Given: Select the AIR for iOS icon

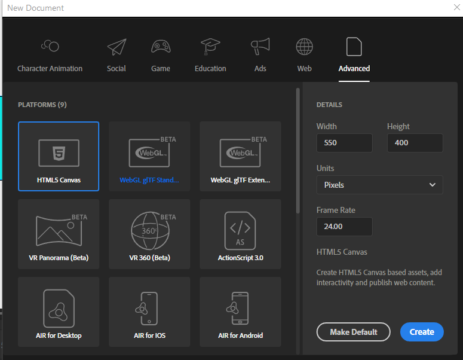Looking at the screenshot, I should pyautogui.click(x=146, y=309).
